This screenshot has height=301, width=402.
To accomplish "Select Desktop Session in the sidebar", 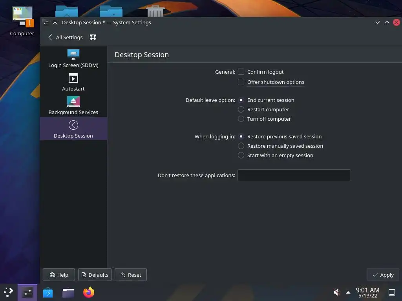I will point(73,129).
